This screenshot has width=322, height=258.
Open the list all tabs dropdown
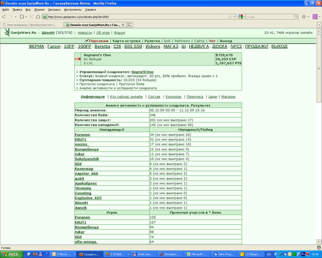point(319,25)
